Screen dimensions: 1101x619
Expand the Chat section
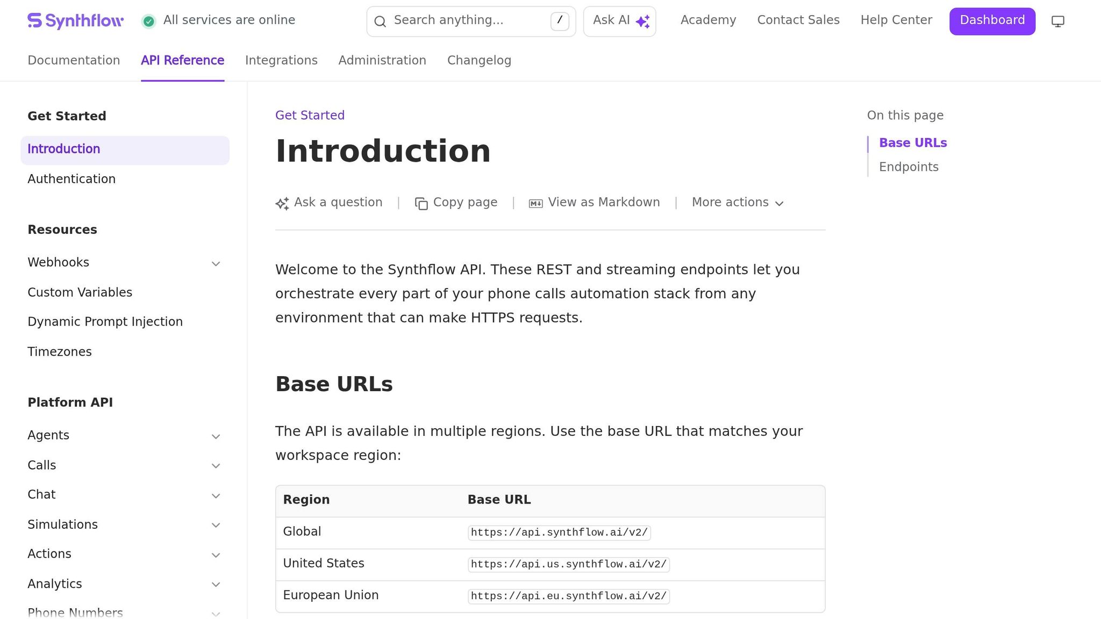pos(216,495)
